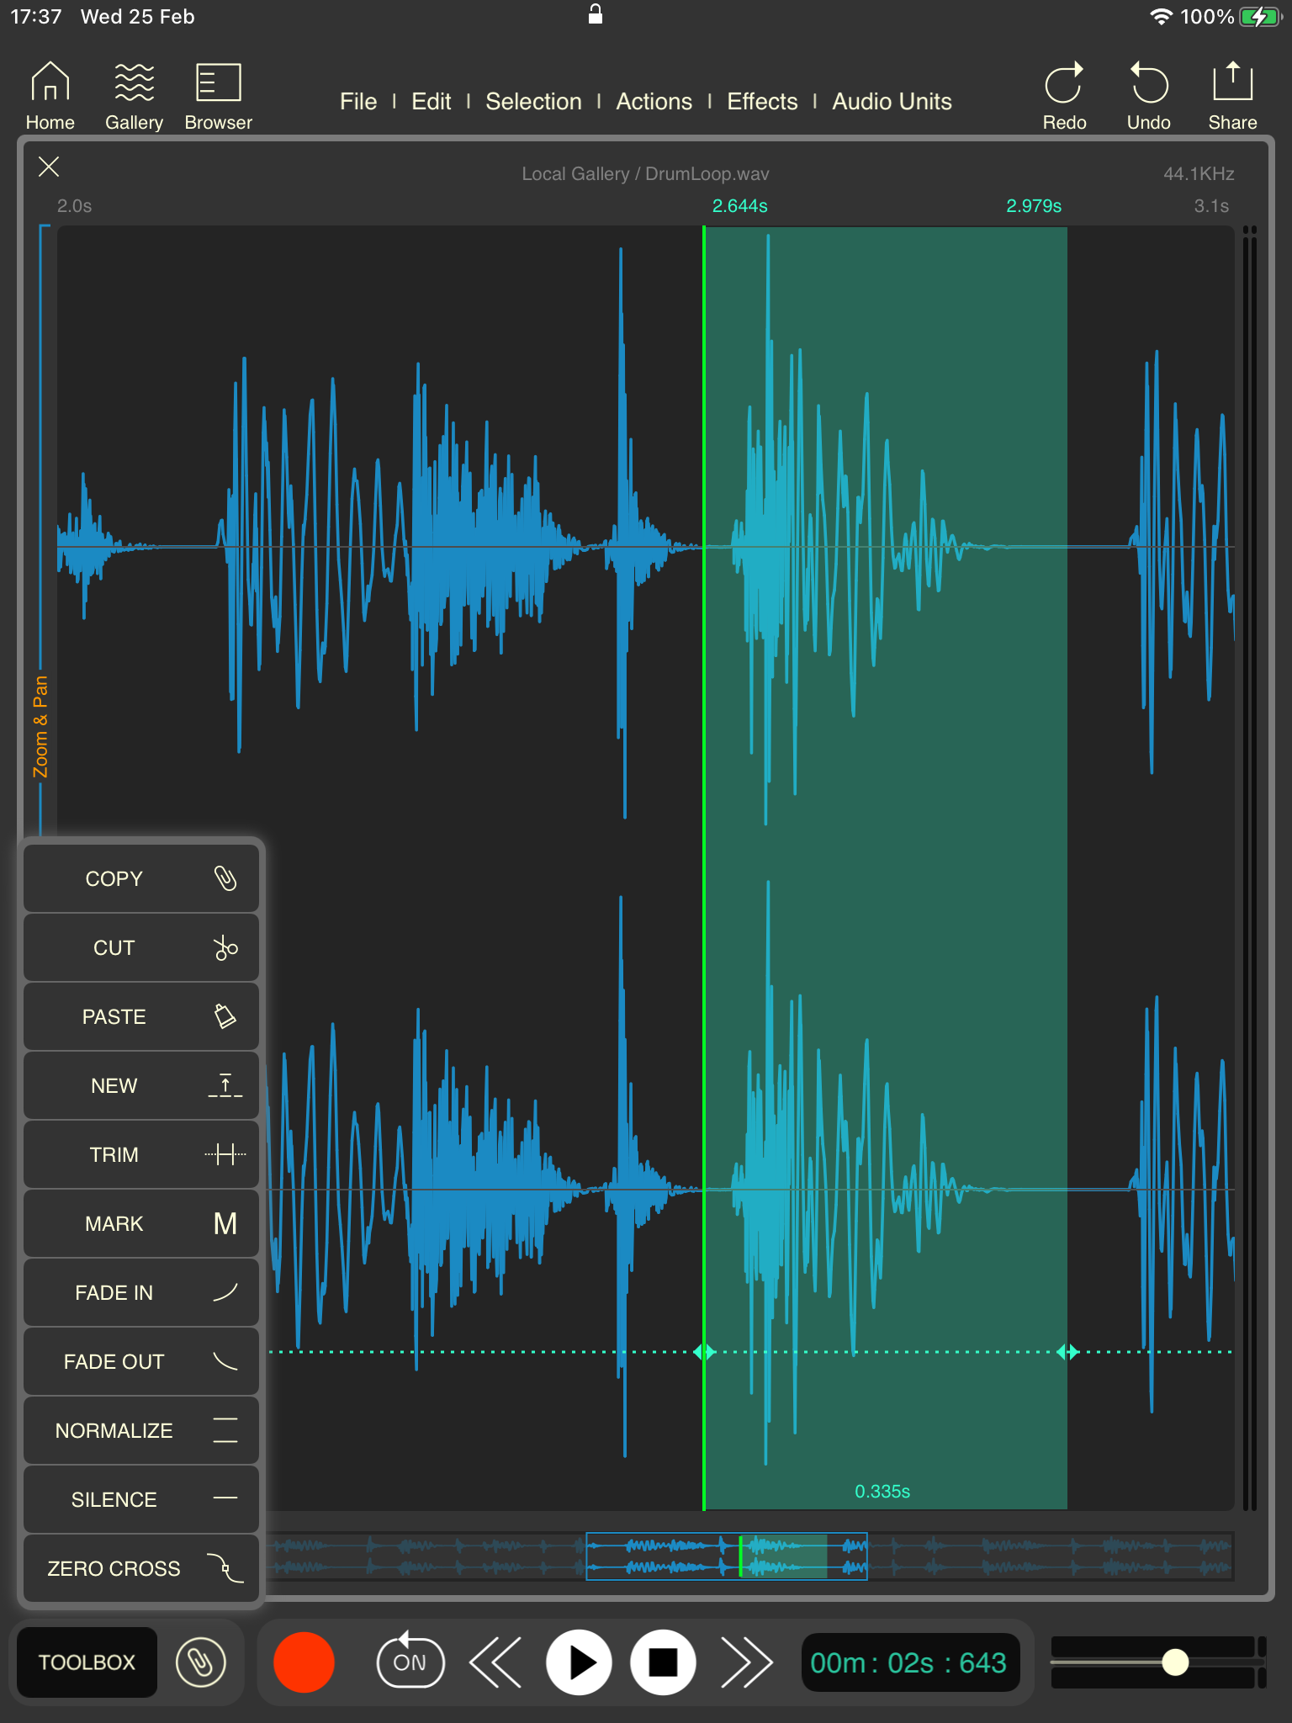
Task: Apply FADE OUT to the selection
Action: coord(141,1361)
